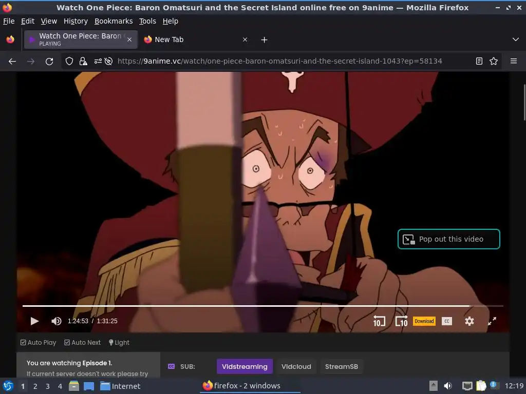Close the New Tab tab
This screenshot has width=526, height=394.
tap(245, 40)
